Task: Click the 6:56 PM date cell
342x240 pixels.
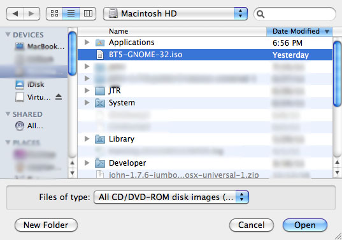Action: 287,43
